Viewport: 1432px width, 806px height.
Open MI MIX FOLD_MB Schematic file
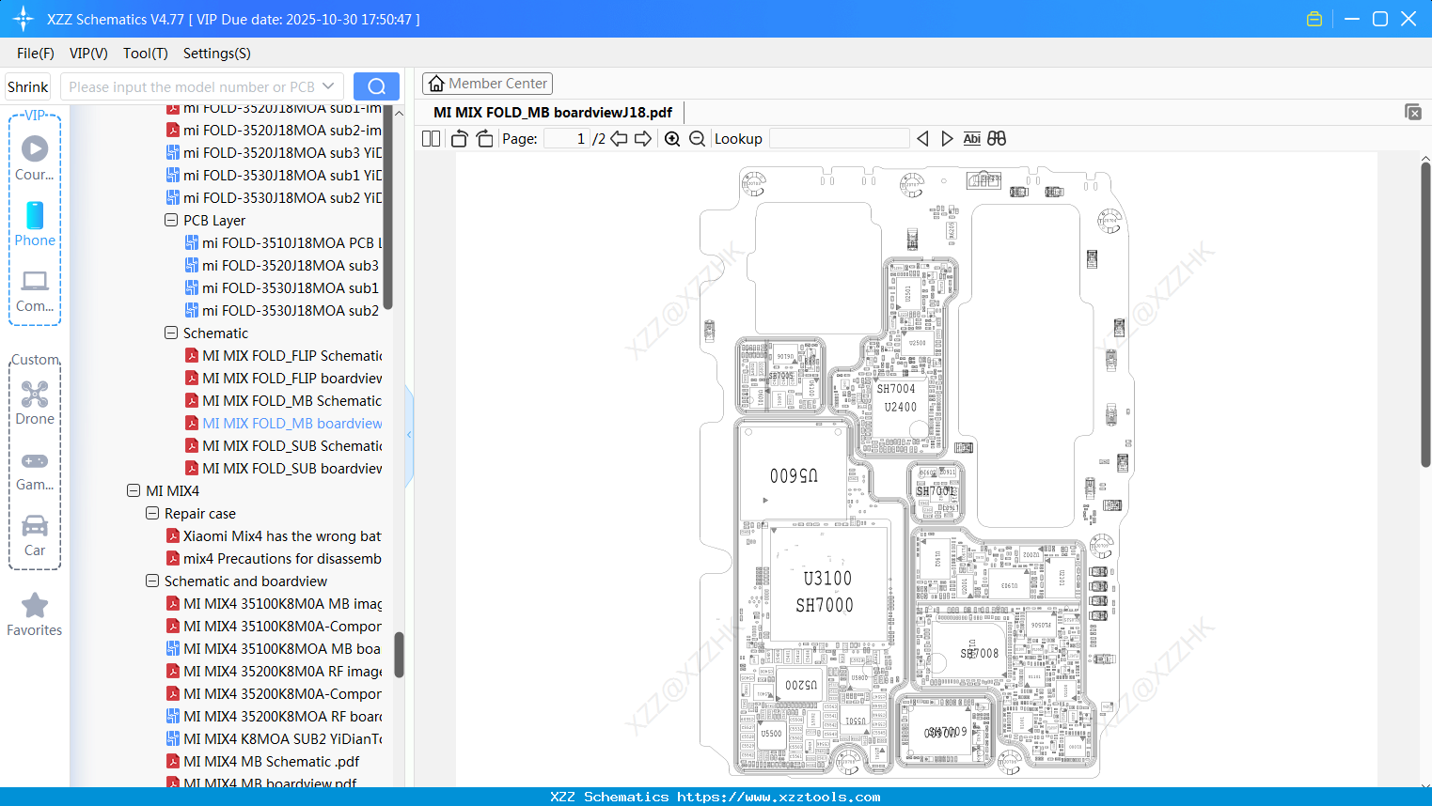click(284, 400)
